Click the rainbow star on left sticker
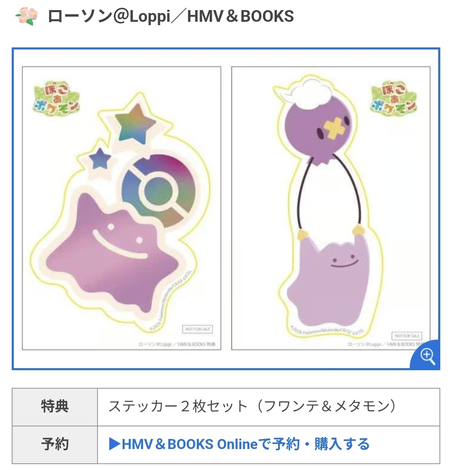The height and width of the screenshot is (470, 452). [x=135, y=123]
